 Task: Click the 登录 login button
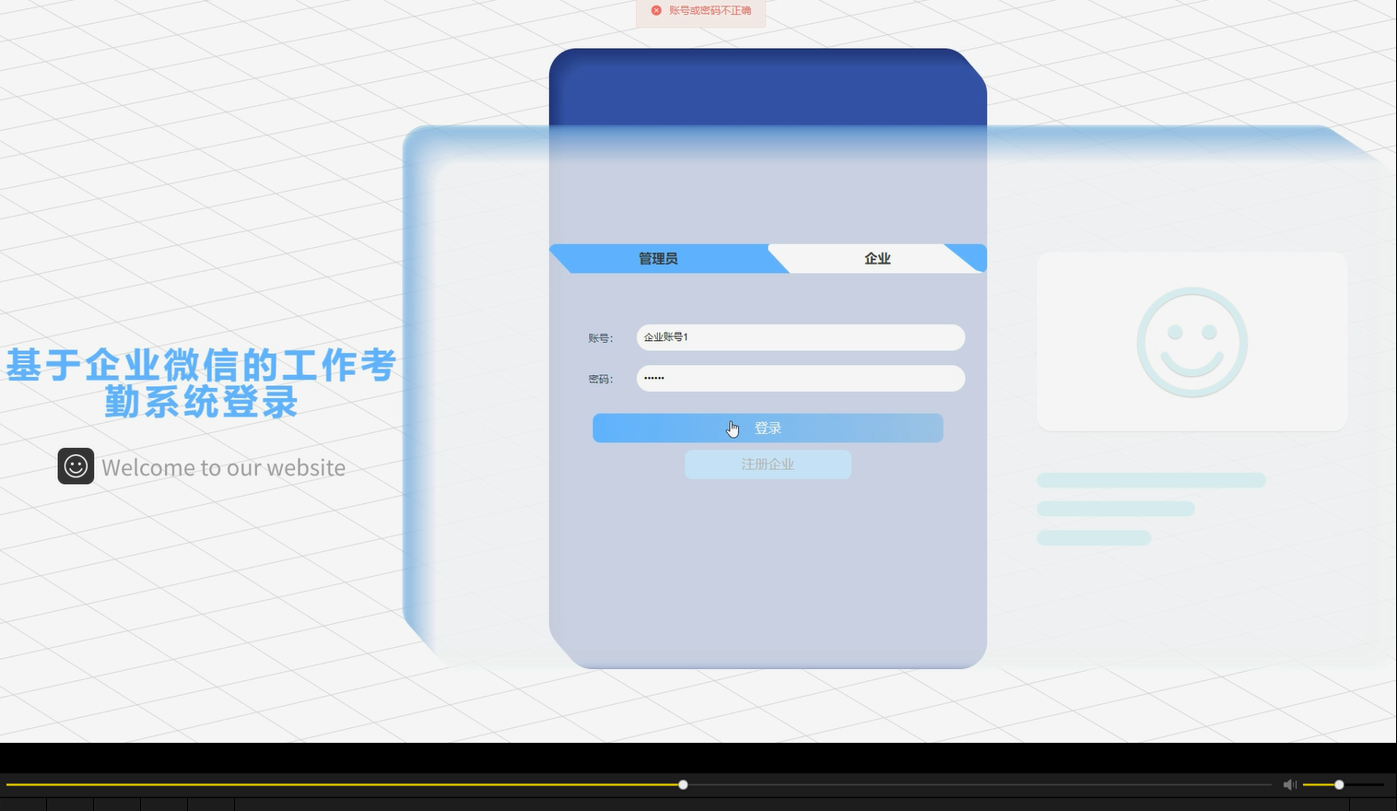(x=768, y=428)
